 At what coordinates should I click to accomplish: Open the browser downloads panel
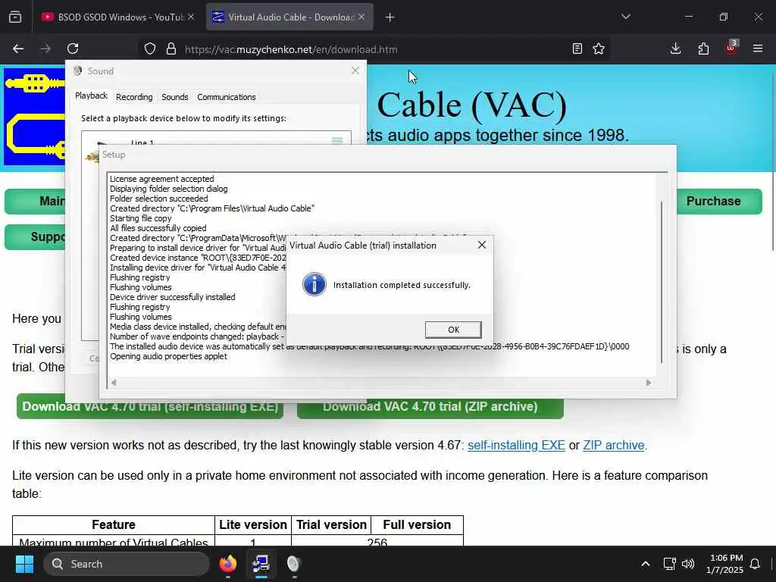click(675, 48)
